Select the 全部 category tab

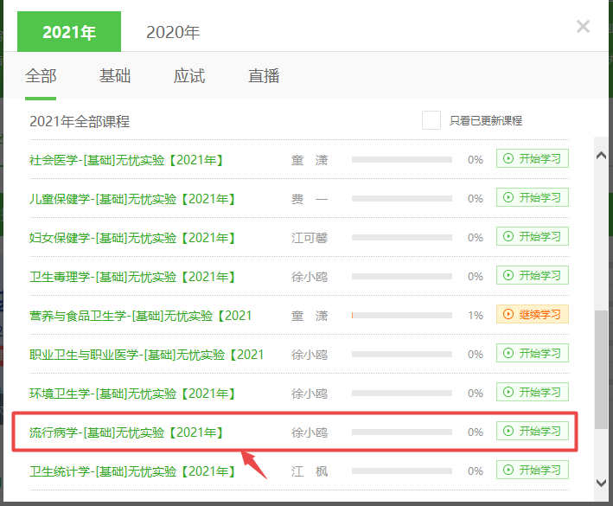coord(41,76)
